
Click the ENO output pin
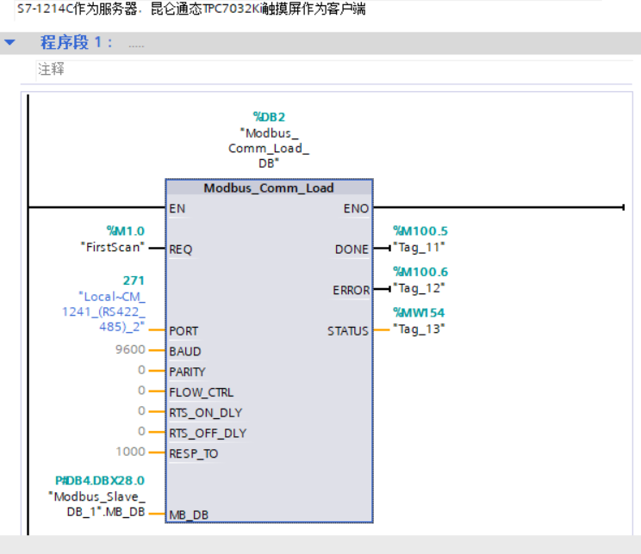[356, 208]
